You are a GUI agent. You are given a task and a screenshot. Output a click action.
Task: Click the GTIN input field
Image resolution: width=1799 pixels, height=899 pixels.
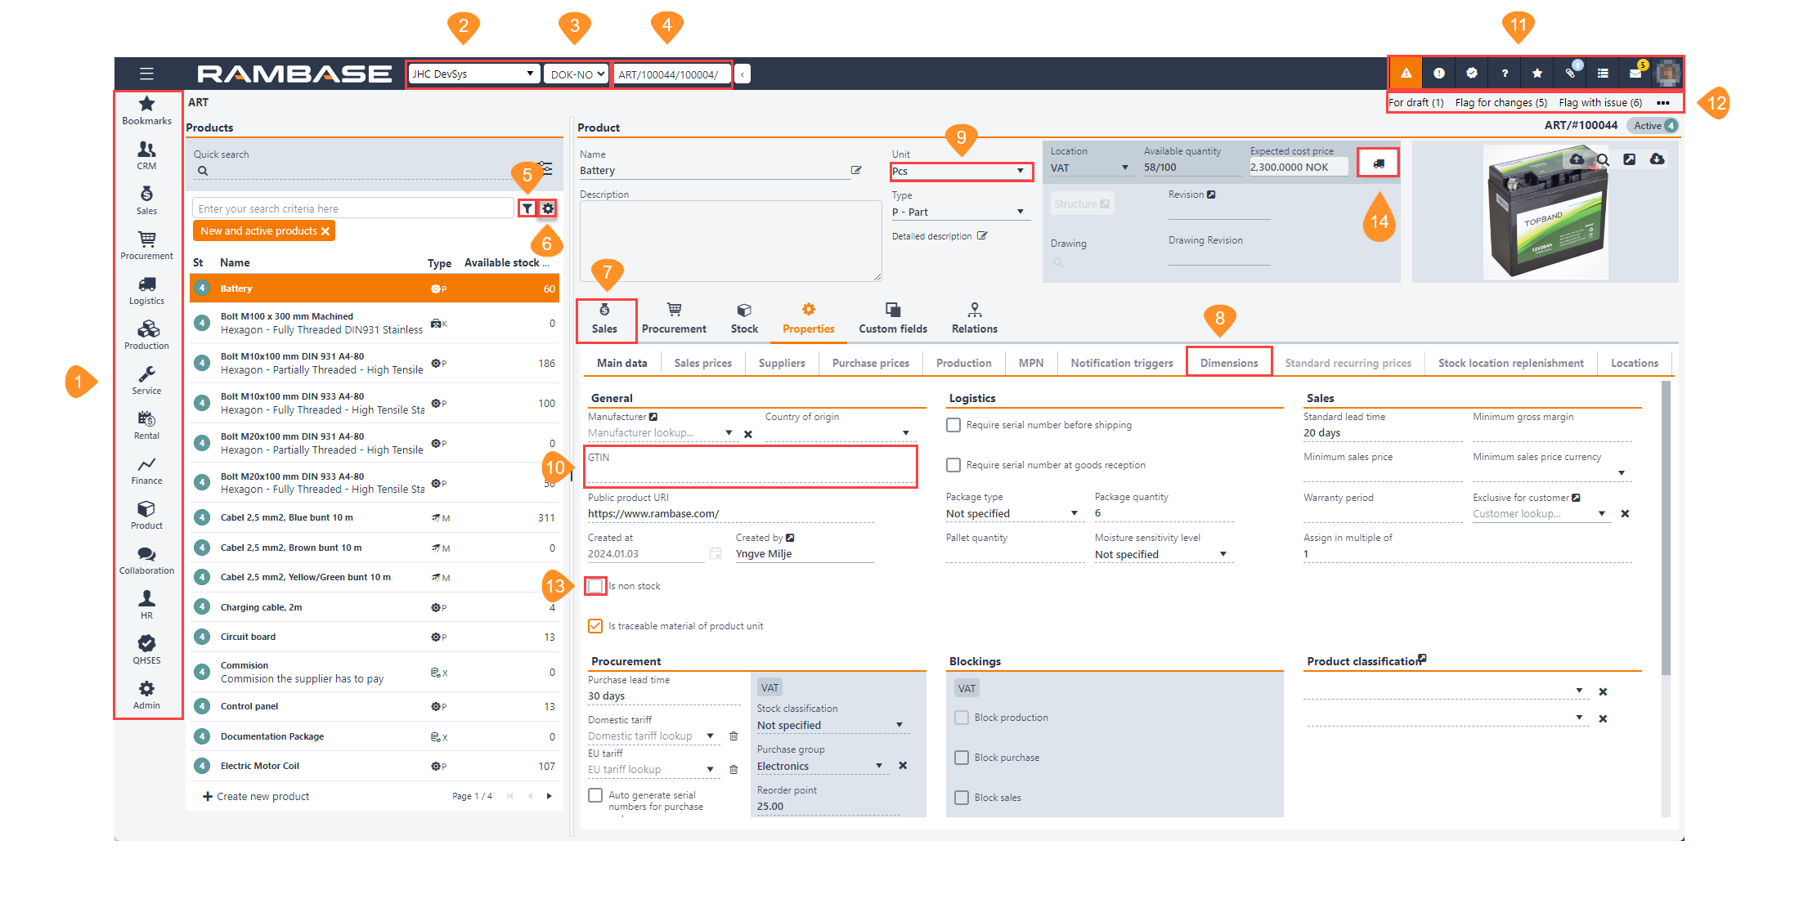coord(750,474)
